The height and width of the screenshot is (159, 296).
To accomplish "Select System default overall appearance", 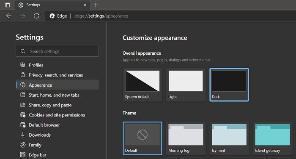I will [x=143, y=85].
